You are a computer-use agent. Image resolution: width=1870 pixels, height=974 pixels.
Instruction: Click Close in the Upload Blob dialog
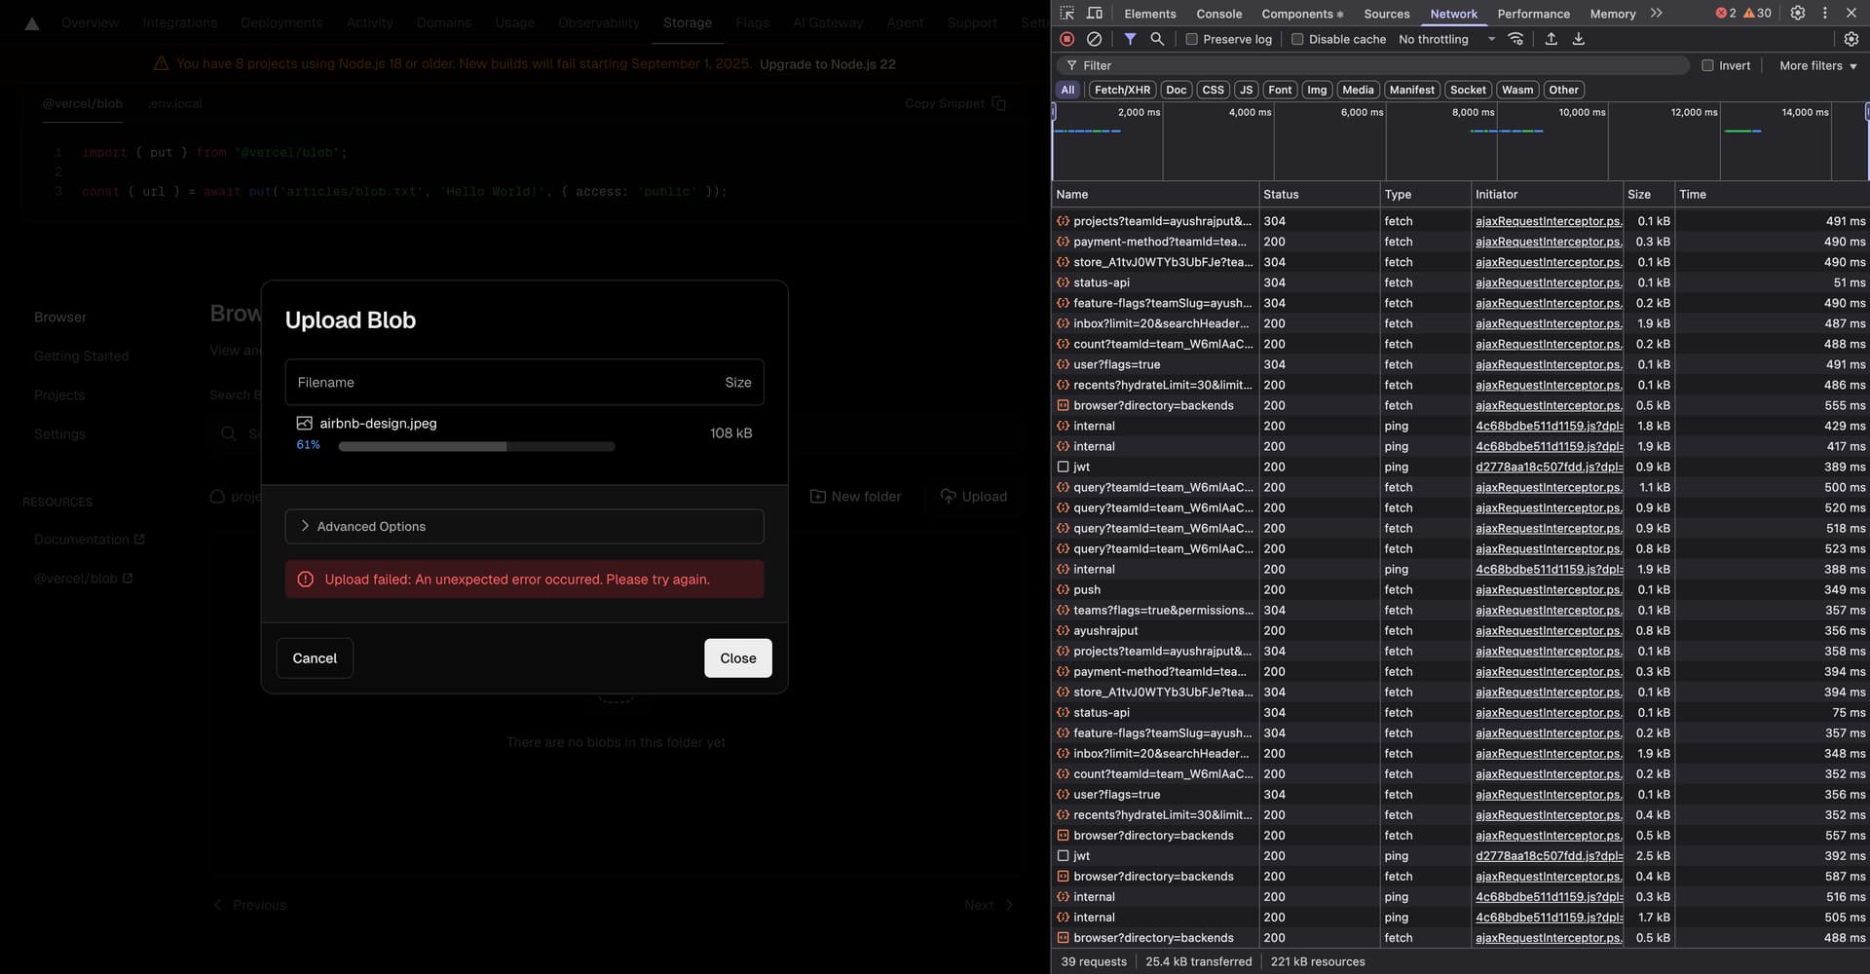tap(738, 658)
